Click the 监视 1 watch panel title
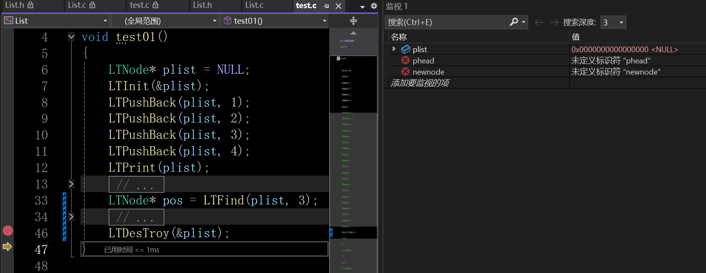The height and width of the screenshot is (273, 706). click(x=397, y=6)
